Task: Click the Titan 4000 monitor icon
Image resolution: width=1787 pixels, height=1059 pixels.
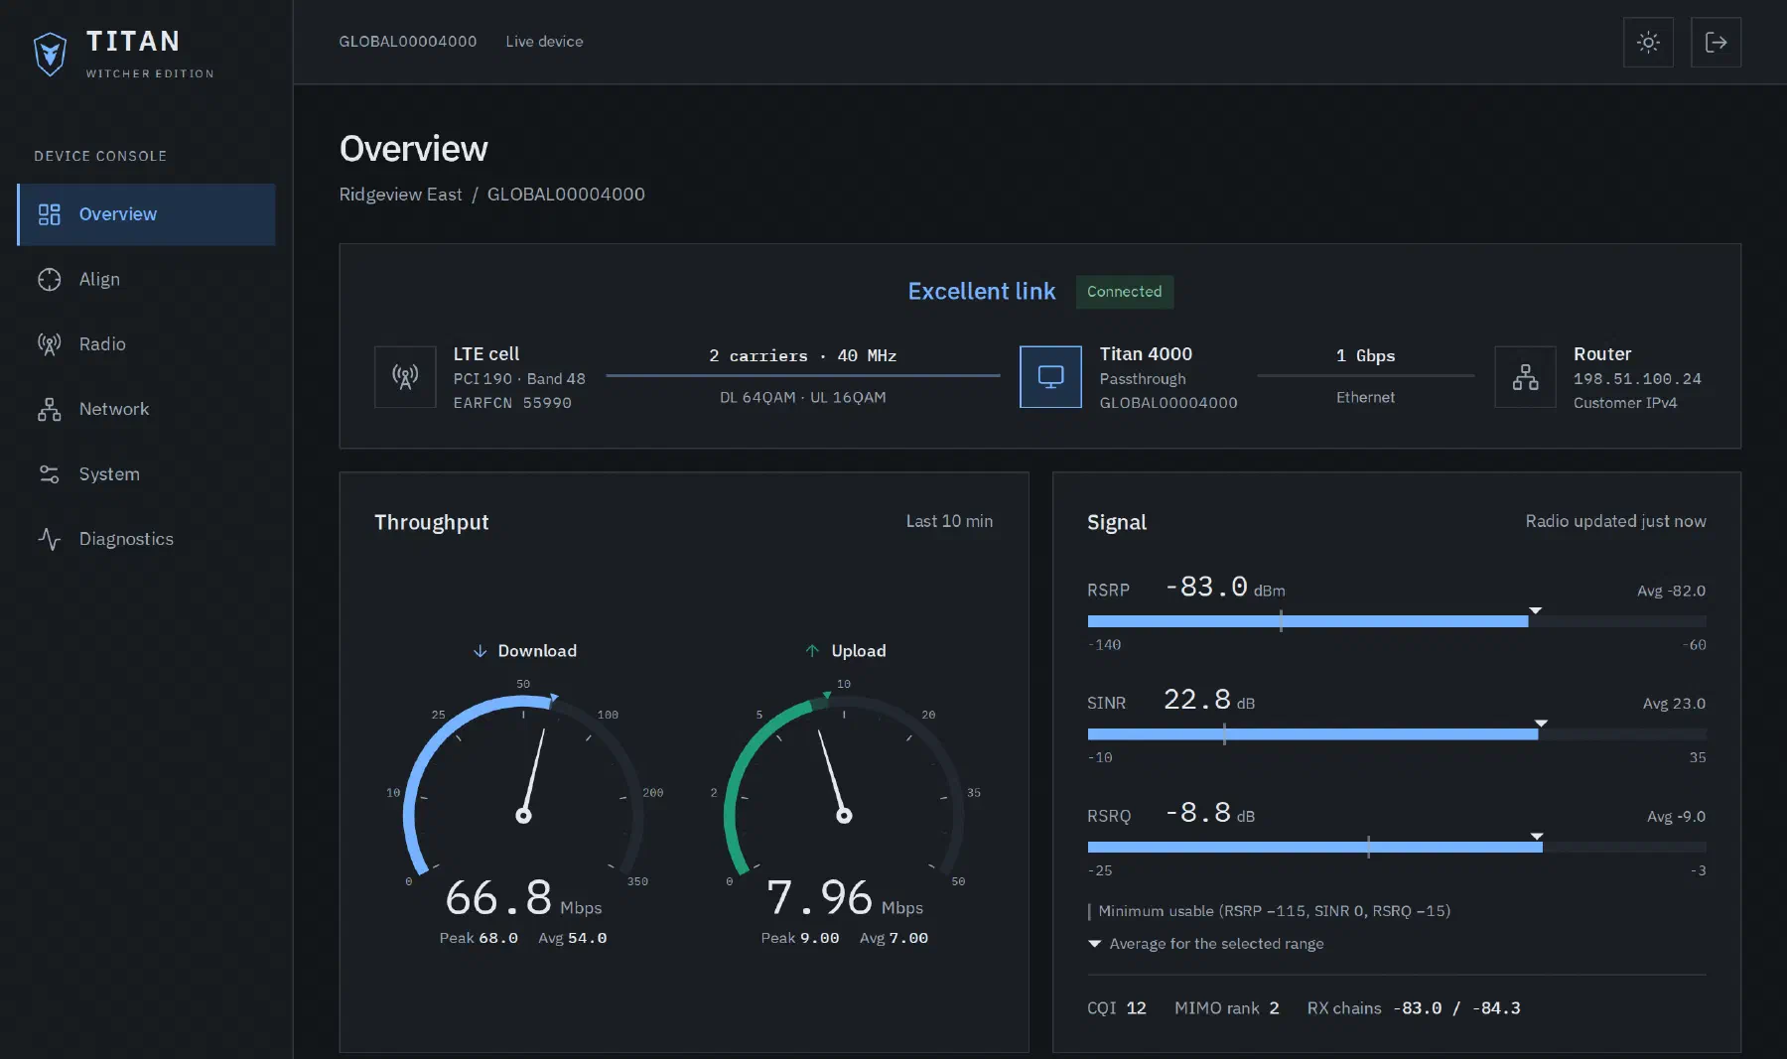Action: 1050,377
